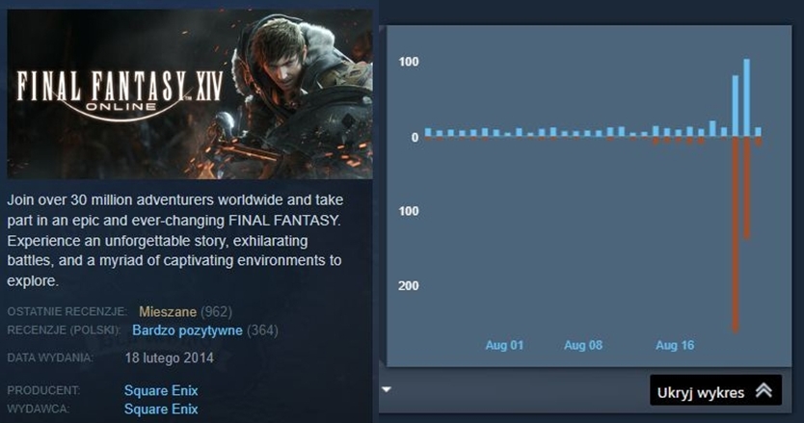Click the Final Fantasy XIV Online header image
This screenshot has width=804, height=423.
tap(190, 94)
